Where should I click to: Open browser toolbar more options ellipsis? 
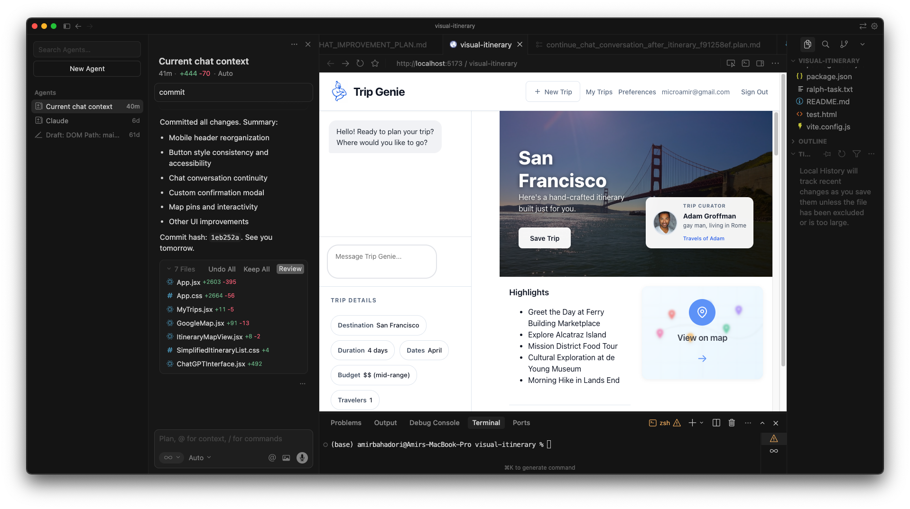click(x=775, y=63)
